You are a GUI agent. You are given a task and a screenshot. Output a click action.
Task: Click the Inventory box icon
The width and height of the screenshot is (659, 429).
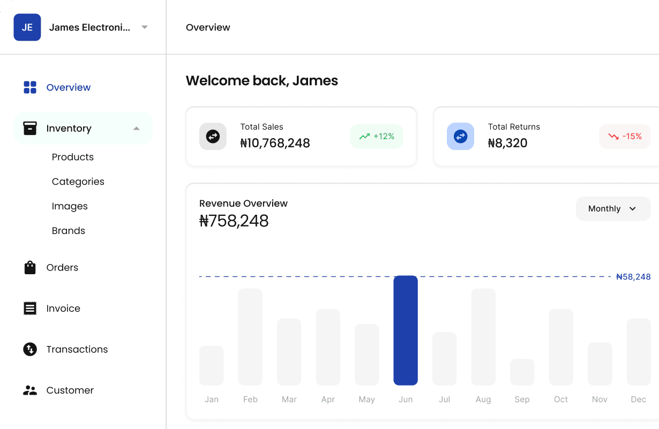(30, 129)
